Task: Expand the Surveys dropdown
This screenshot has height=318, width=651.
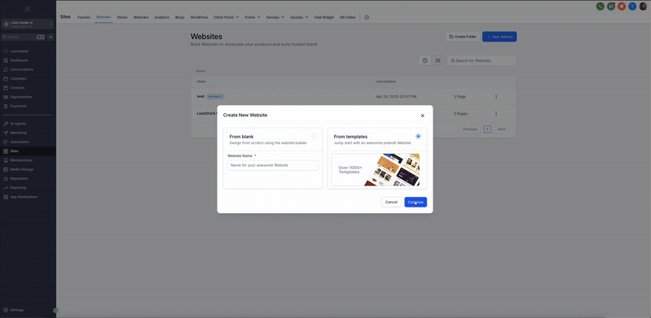Action: click(275, 17)
